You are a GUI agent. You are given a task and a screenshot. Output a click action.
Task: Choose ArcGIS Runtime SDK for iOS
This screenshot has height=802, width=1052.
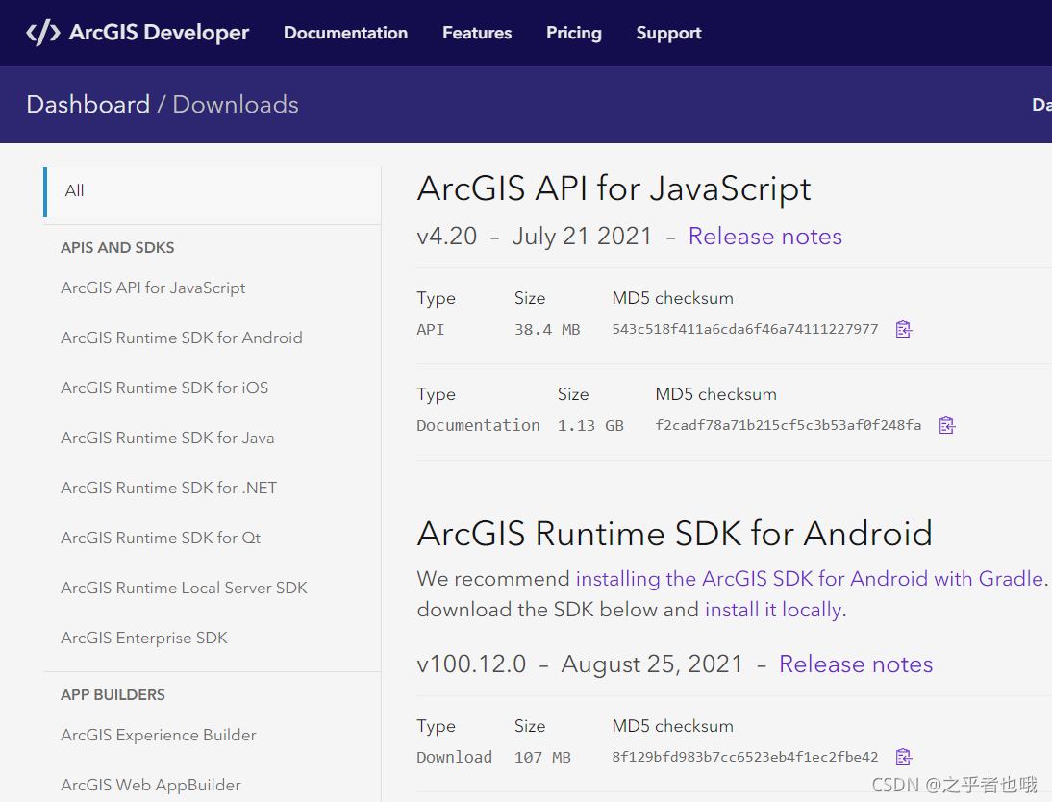point(164,388)
